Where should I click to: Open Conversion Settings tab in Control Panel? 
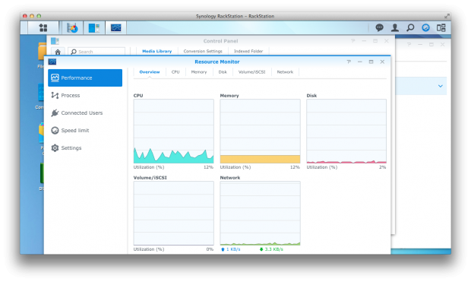[x=203, y=52]
